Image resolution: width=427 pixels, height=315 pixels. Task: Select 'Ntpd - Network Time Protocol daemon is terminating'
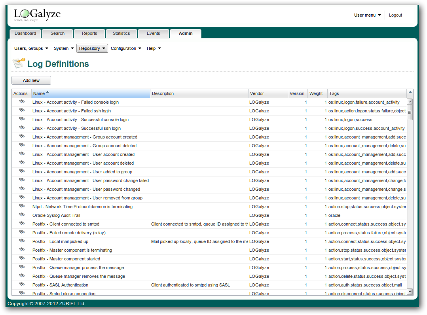[83, 207]
